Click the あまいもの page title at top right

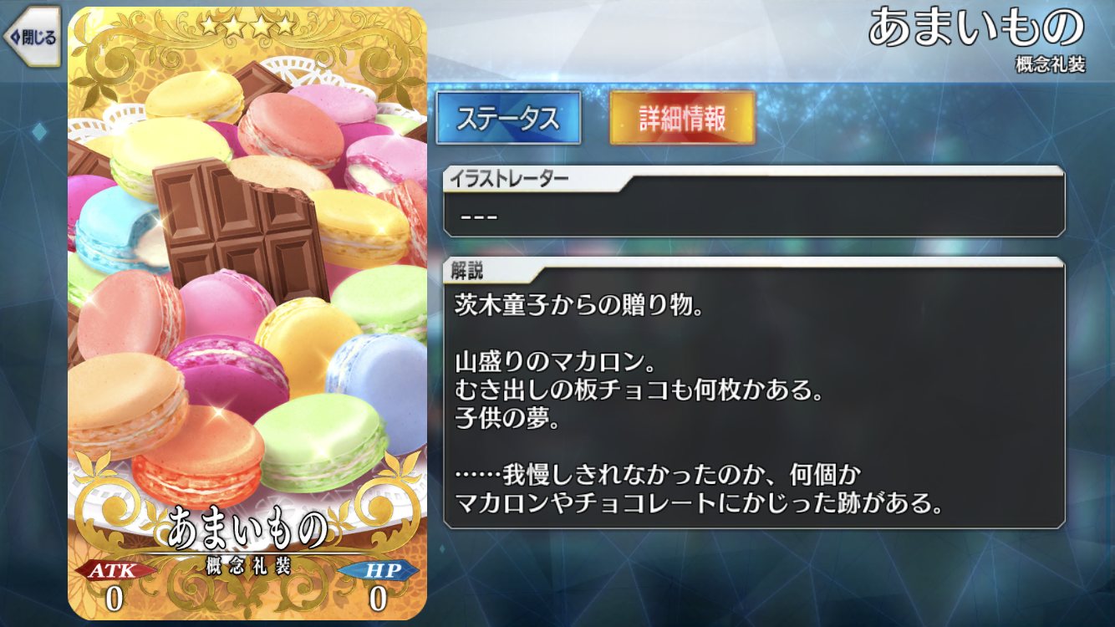coord(976,27)
